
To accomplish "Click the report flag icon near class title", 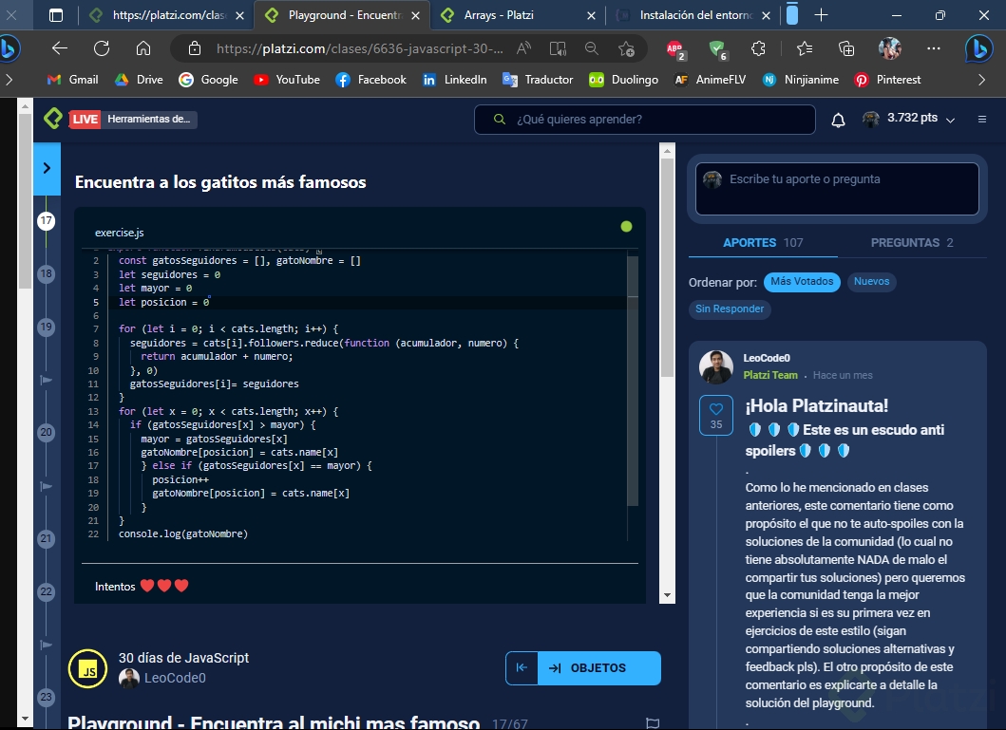I will pos(653,723).
